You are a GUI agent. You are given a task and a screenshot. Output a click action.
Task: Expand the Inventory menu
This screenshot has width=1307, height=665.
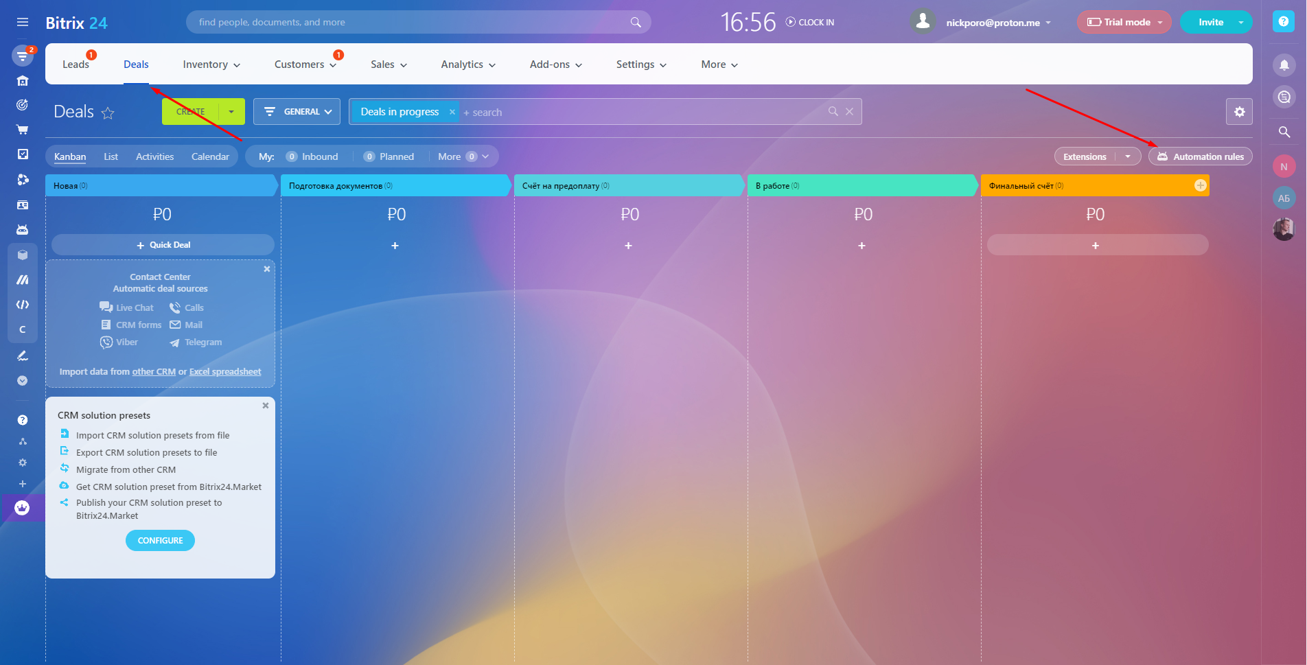[x=211, y=65]
